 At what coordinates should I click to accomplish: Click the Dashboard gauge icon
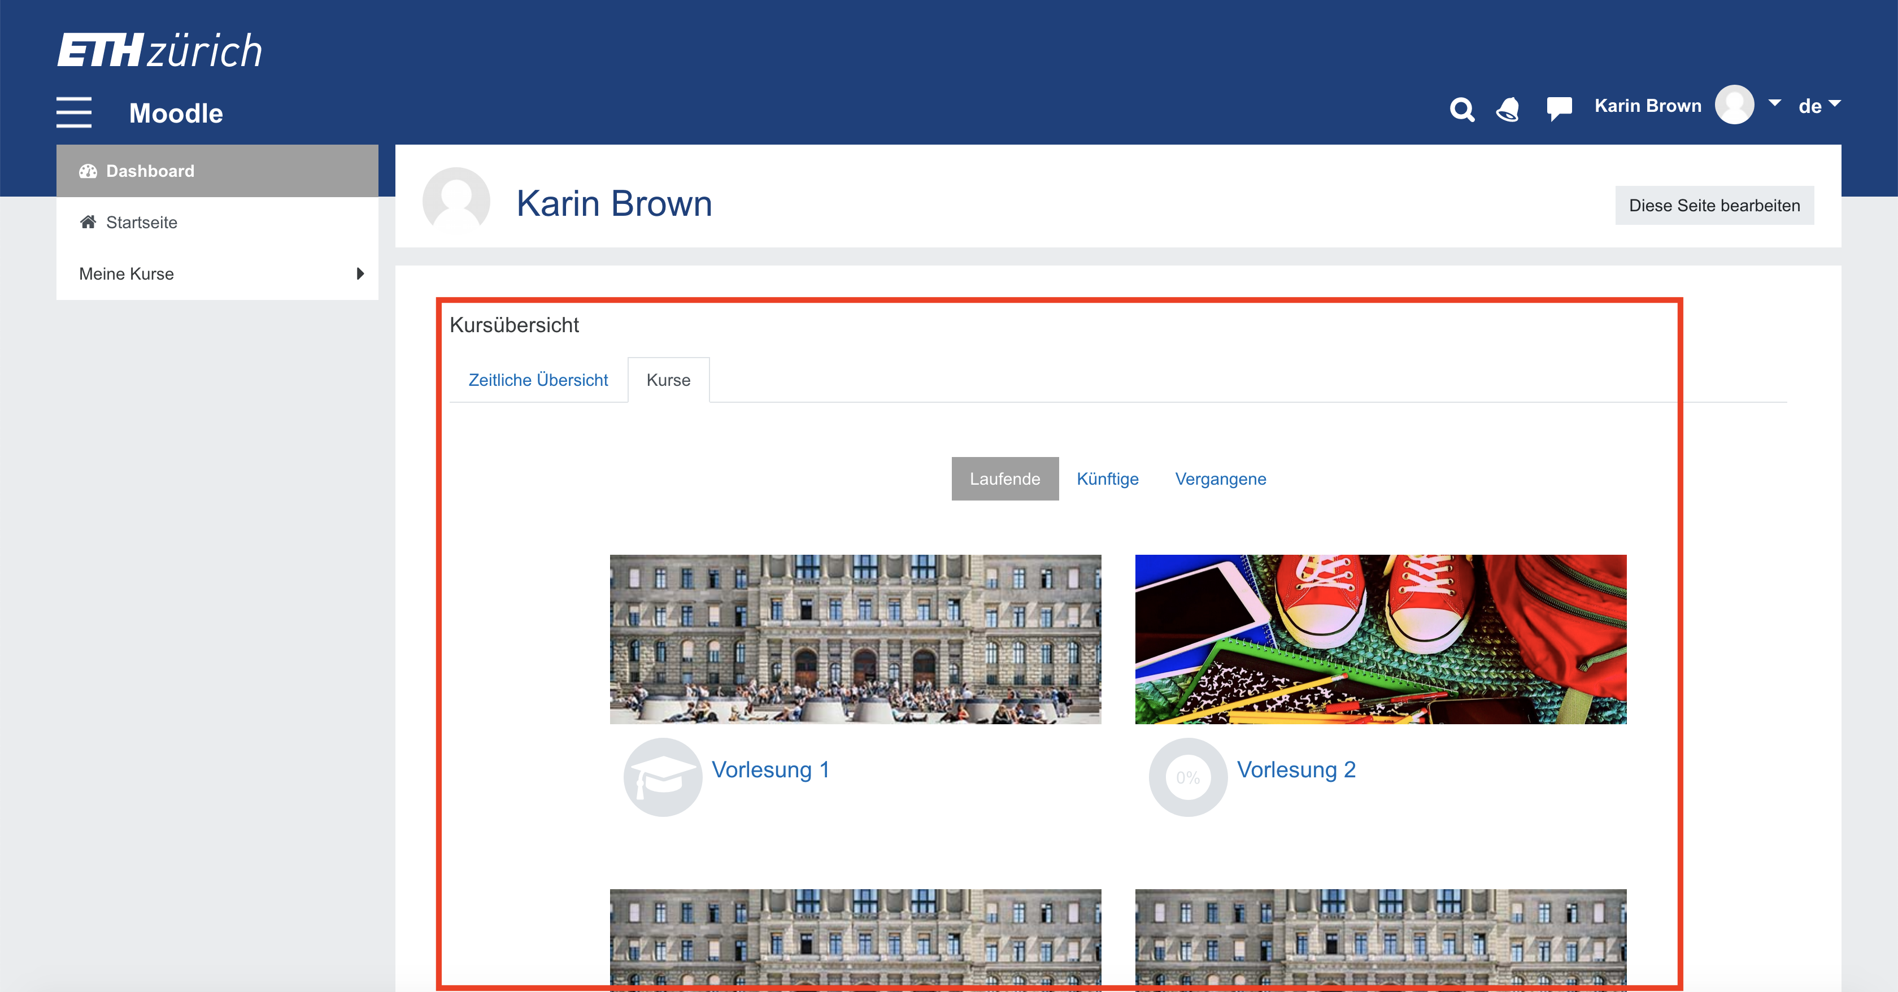tap(89, 171)
